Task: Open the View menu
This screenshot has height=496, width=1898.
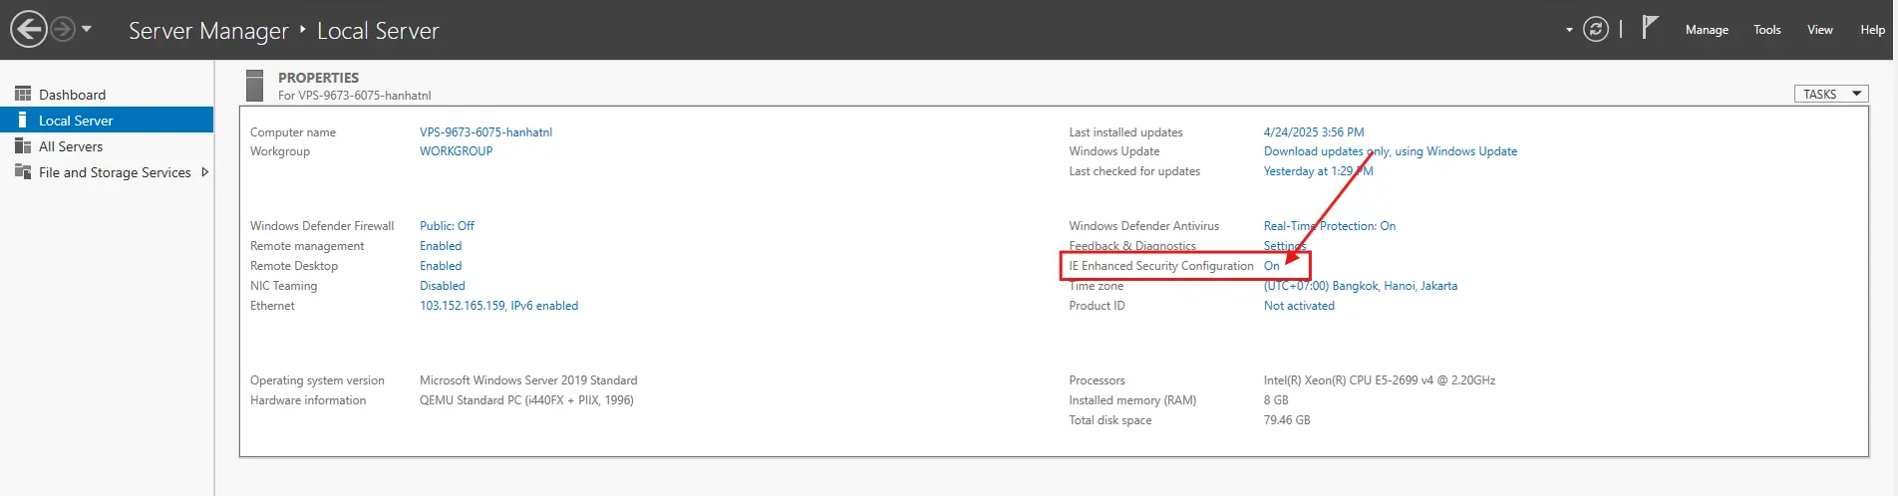Action: coord(1820,30)
